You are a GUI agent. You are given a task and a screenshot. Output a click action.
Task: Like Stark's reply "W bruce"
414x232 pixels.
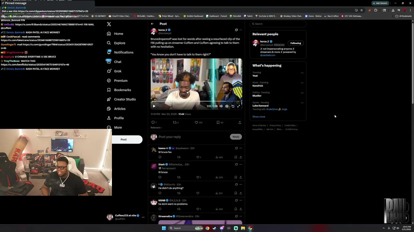(x=198, y=177)
